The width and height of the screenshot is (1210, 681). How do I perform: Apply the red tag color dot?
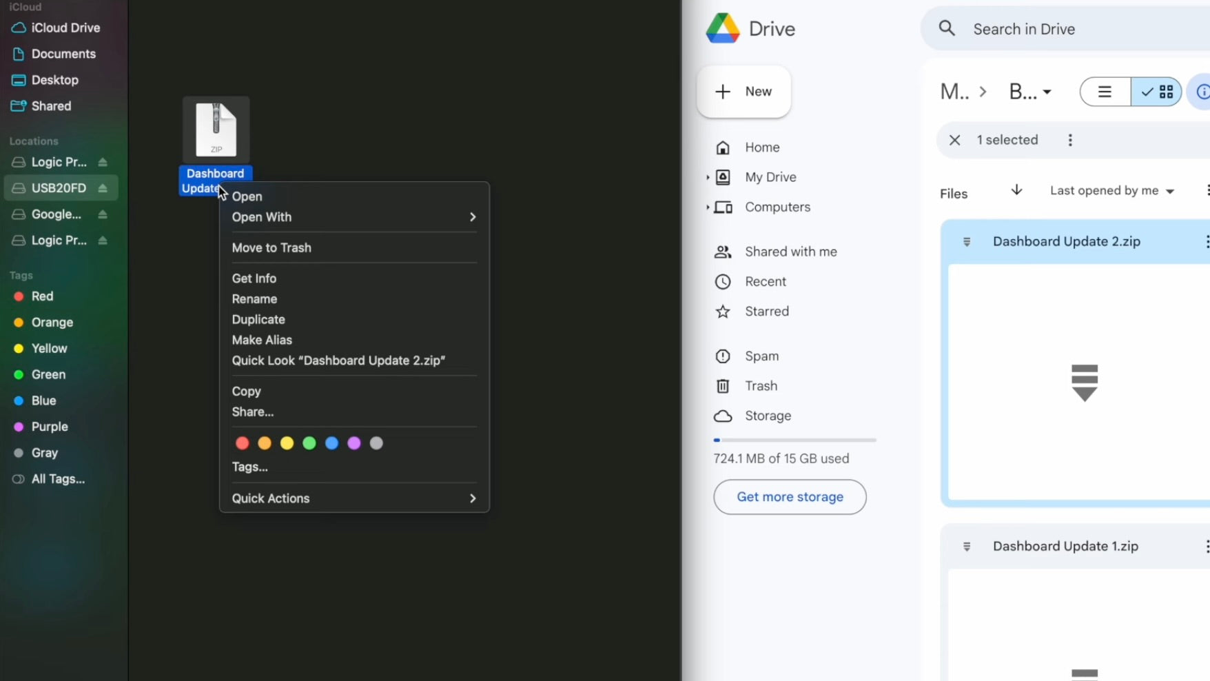pyautogui.click(x=242, y=443)
